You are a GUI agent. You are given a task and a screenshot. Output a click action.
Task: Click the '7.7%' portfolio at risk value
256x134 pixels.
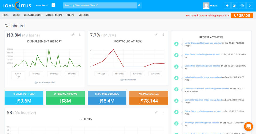pyautogui.click(x=95, y=35)
